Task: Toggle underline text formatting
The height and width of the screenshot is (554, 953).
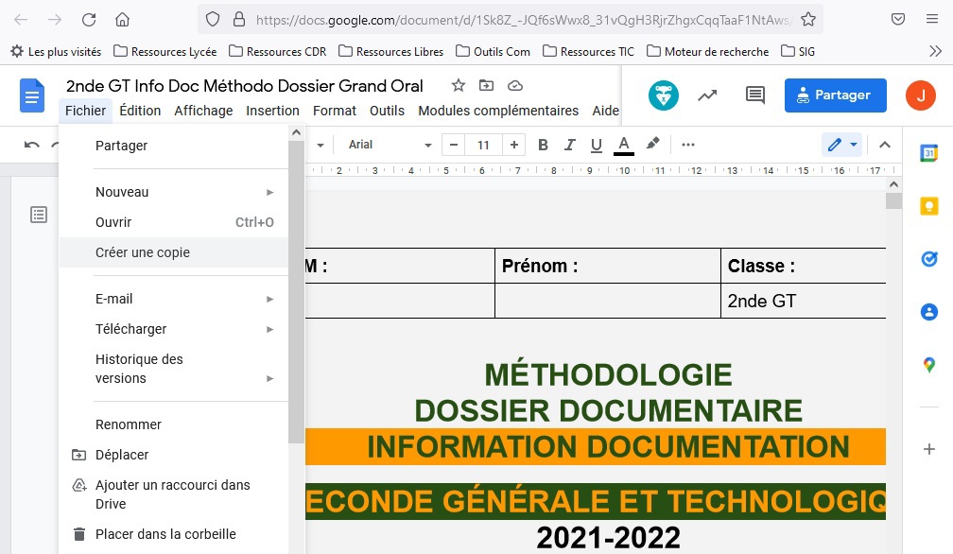Action: (596, 145)
